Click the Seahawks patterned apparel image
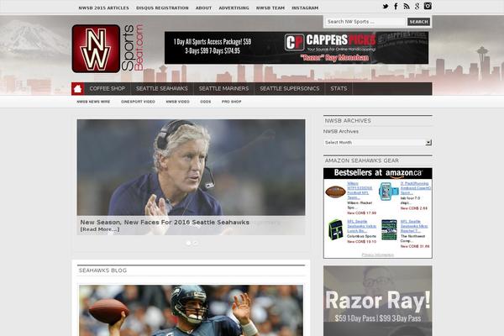Viewport: 504px width, 336px height. point(389,229)
